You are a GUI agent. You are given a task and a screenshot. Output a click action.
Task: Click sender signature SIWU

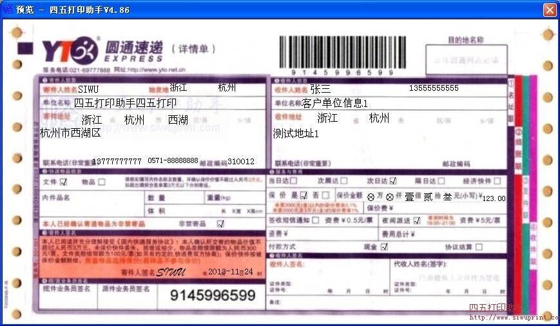pos(171,273)
